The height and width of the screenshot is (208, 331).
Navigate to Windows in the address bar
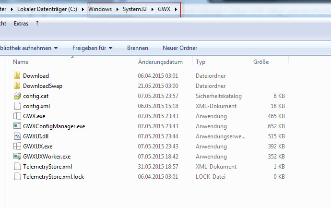[100, 9]
